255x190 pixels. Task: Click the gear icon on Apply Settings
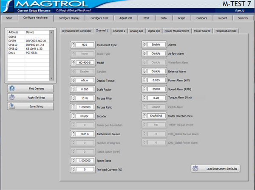coord(12,98)
